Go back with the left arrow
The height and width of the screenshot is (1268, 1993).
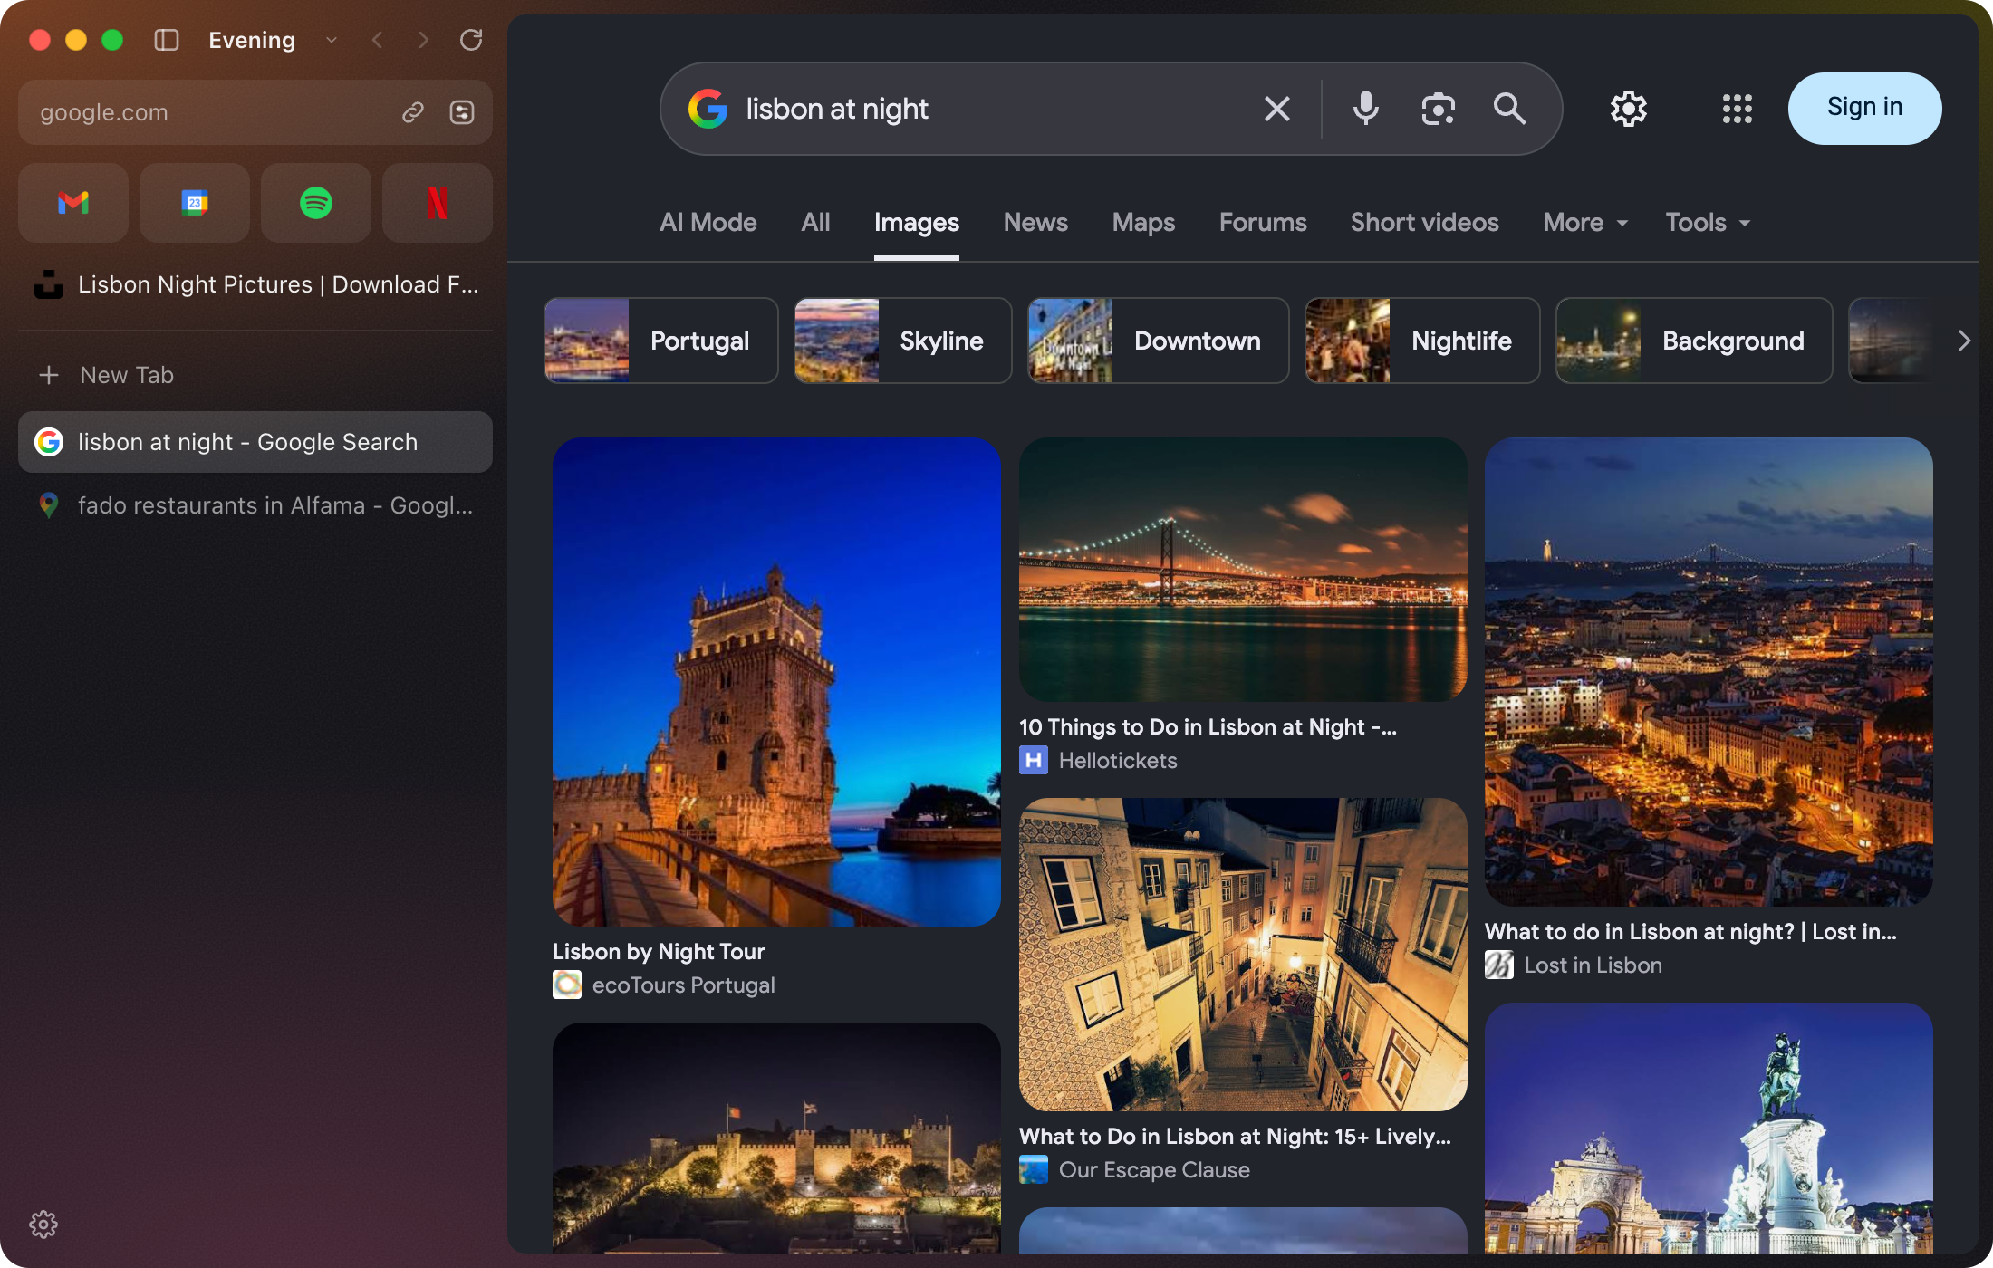pos(378,40)
